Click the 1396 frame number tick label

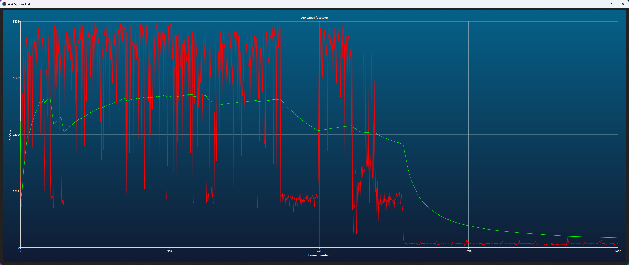[468, 251]
